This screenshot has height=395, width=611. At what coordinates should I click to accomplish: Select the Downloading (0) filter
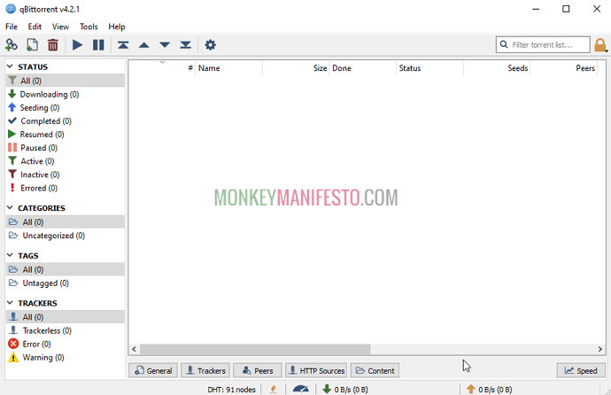(66, 94)
